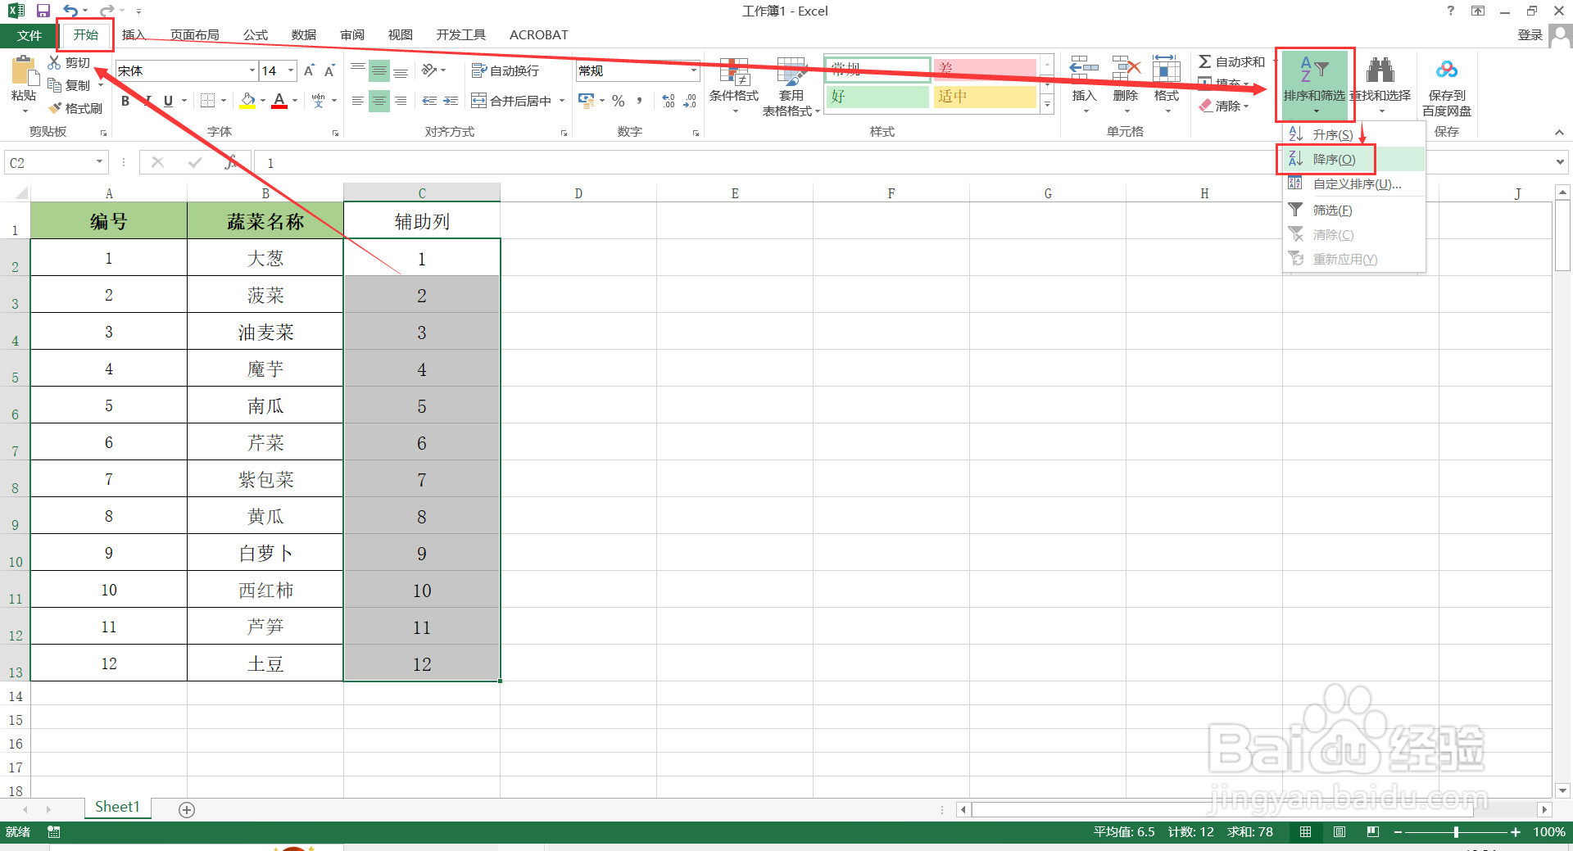Screen dimensions: 1573x851
Task: Select the 适中 cell style
Action: click(986, 97)
